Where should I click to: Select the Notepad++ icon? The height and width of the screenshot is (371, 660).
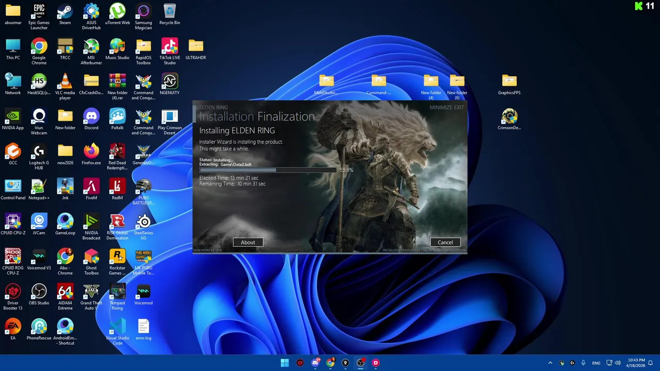(39, 190)
